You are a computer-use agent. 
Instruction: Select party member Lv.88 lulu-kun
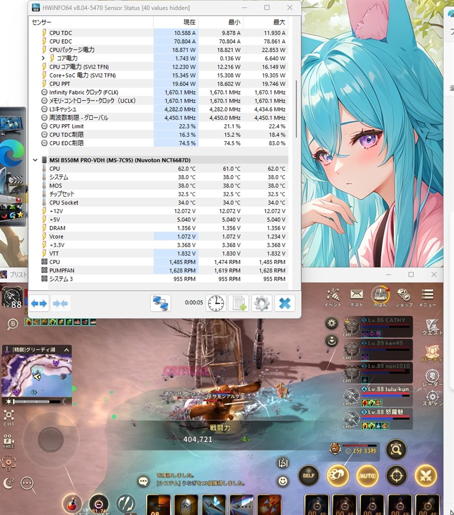point(378,396)
